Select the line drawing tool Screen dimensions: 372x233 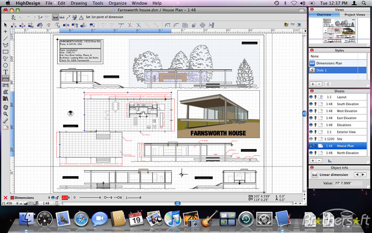point(5,38)
